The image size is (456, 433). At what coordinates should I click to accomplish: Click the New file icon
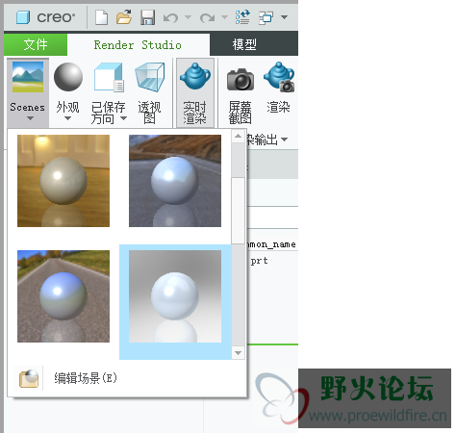(101, 17)
